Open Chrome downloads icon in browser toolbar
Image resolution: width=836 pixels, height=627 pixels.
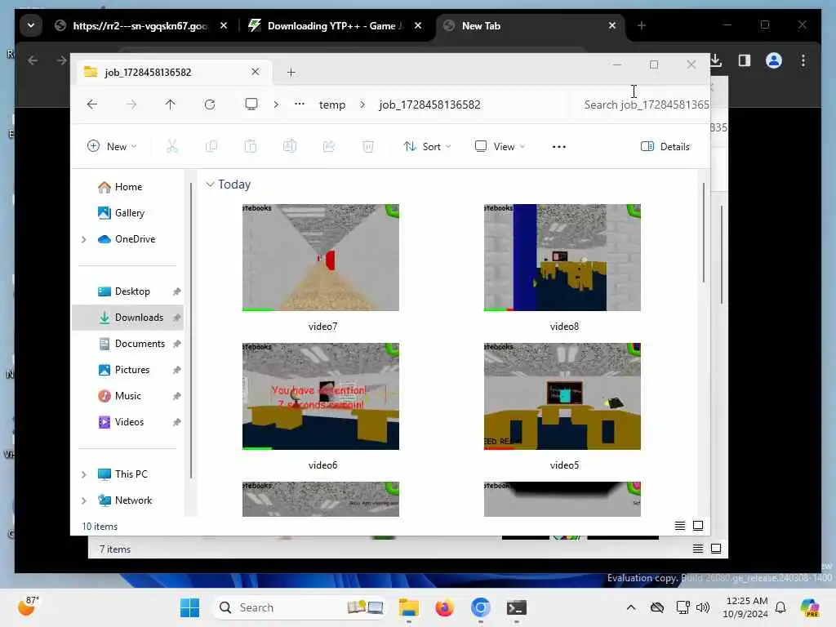click(716, 60)
